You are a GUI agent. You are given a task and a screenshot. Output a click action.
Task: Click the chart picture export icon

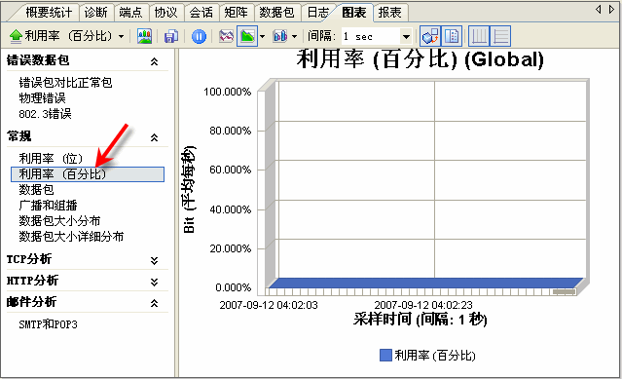pos(144,36)
